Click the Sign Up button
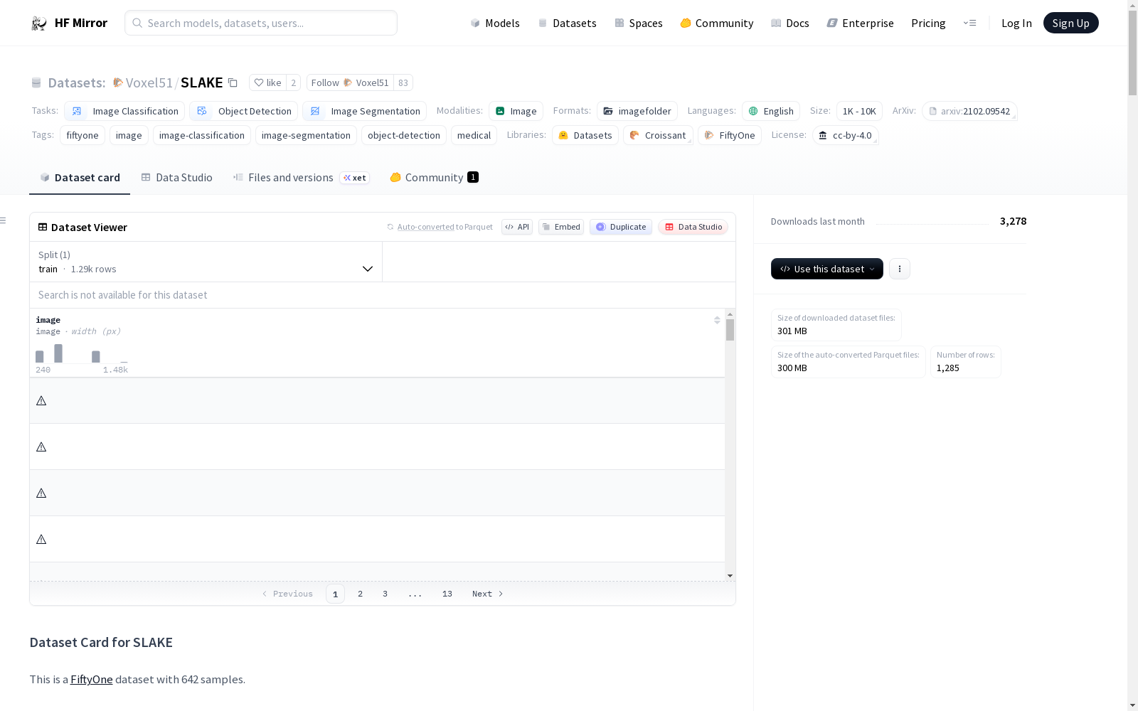1138x711 pixels. coord(1070,23)
